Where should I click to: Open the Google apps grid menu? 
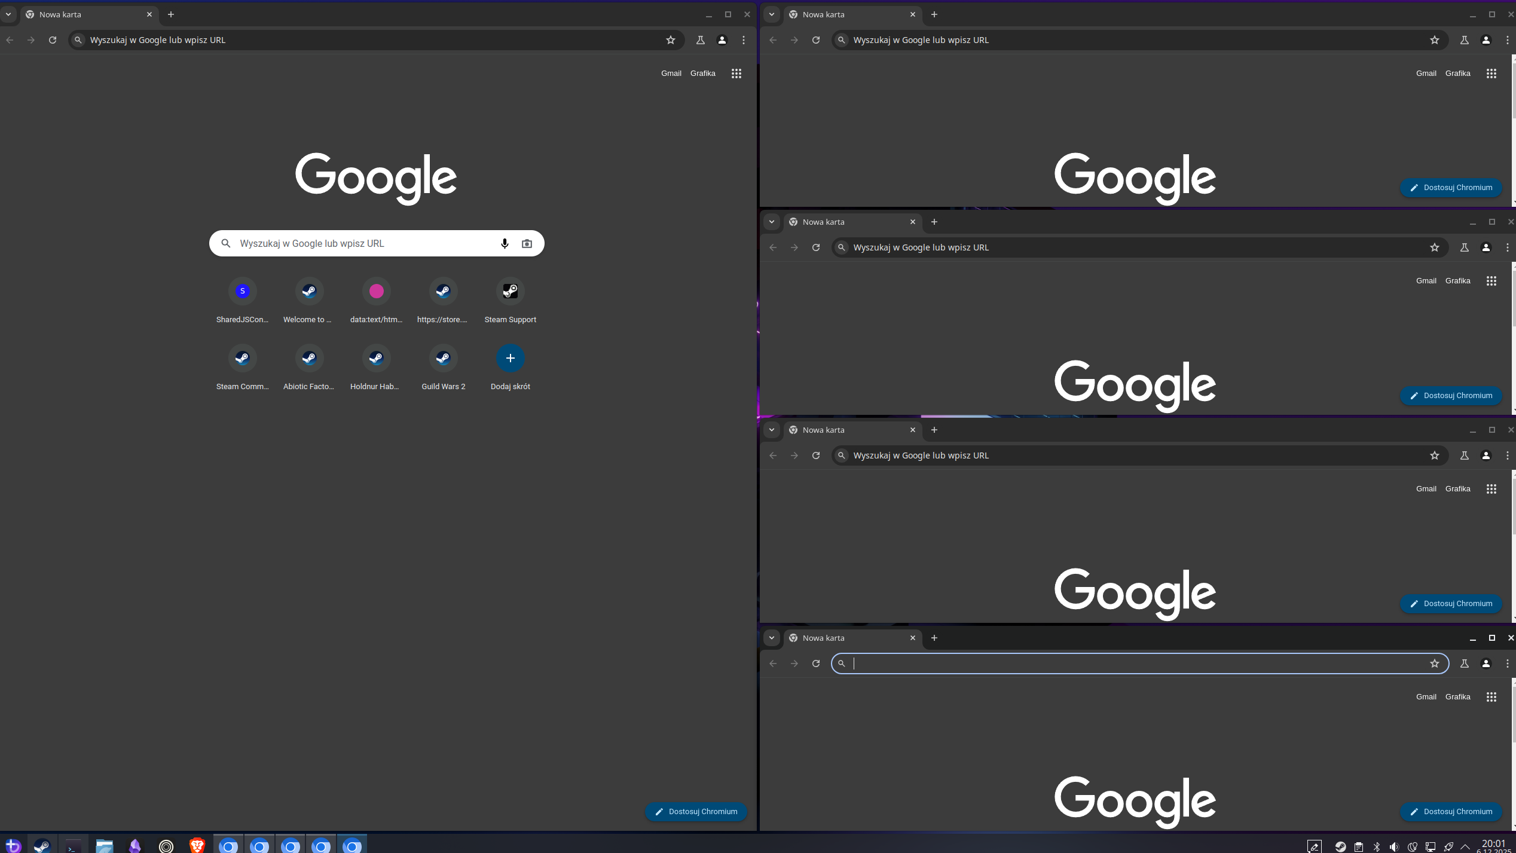pyautogui.click(x=736, y=73)
